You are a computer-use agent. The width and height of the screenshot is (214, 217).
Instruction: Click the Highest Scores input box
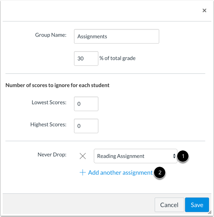coord(86,126)
